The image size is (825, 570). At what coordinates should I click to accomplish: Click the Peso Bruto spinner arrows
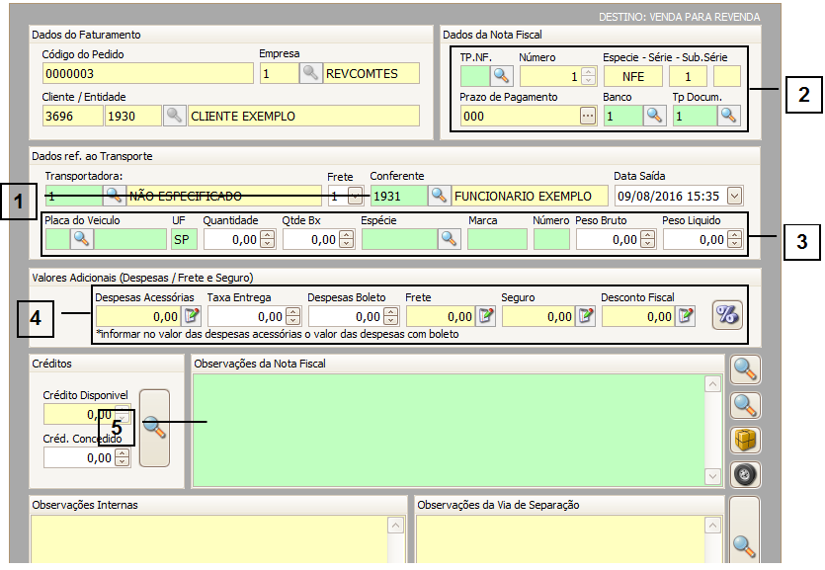click(647, 238)
